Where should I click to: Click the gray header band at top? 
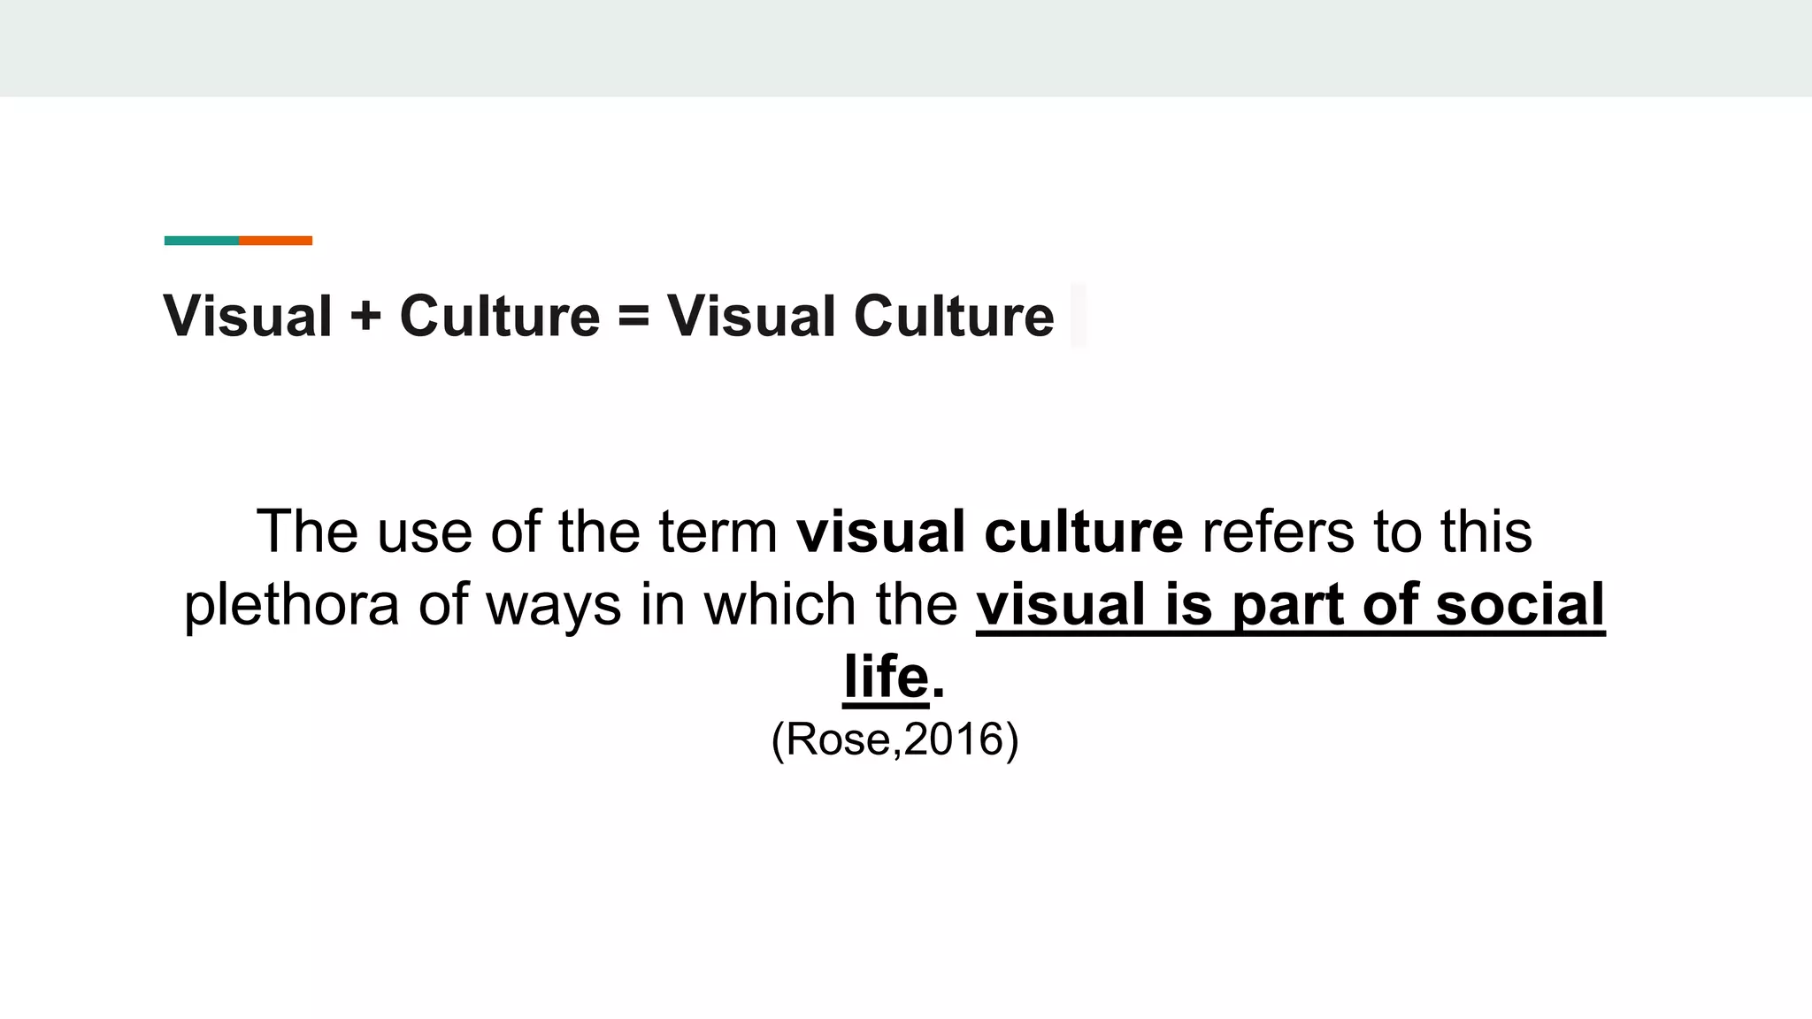pyautogui.click(x=906, y=48)
